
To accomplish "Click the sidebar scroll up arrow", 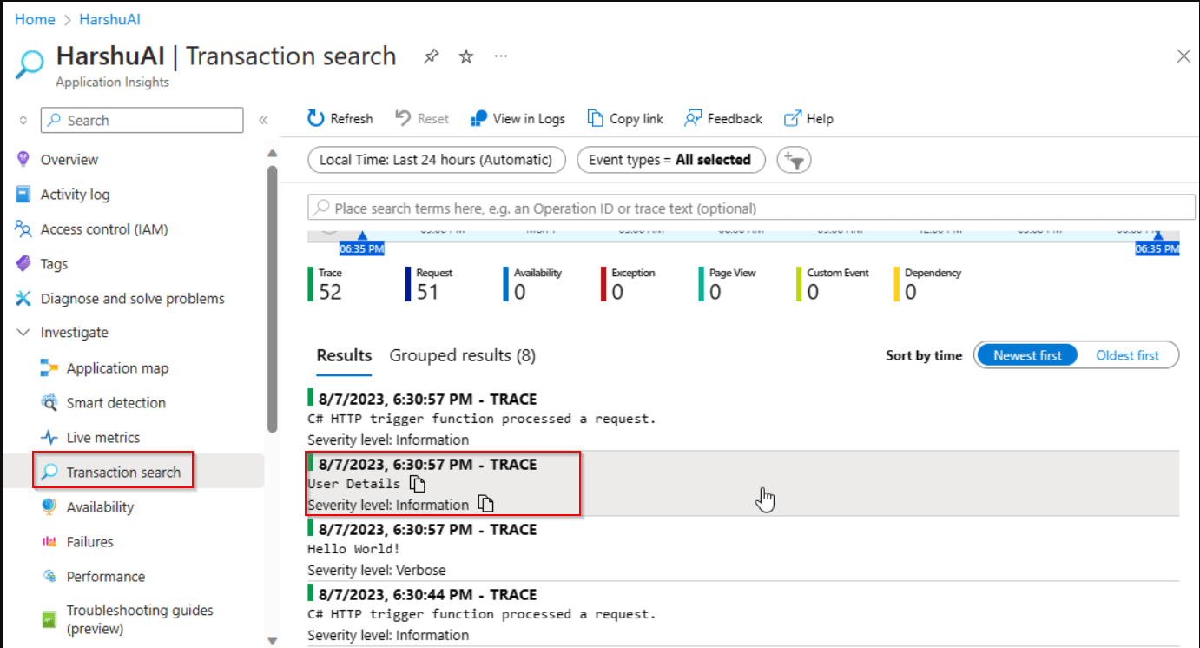I will coord(272,153).
